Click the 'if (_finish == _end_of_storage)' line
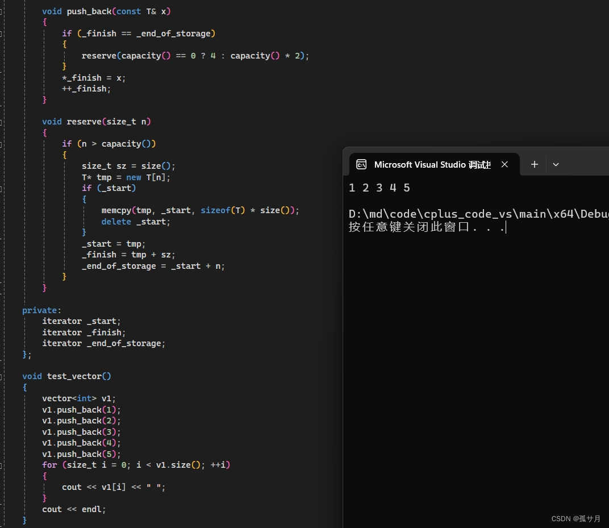Viewport: 609px width, 528px height. (139, 34)
